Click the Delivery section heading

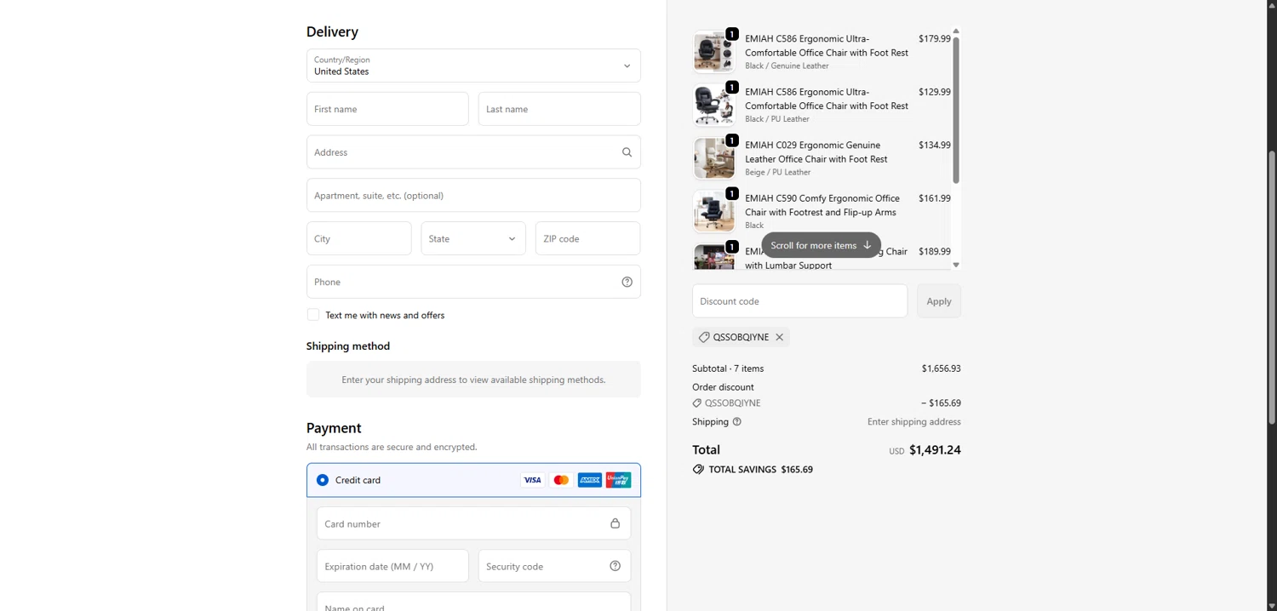[x=332, y=31]
